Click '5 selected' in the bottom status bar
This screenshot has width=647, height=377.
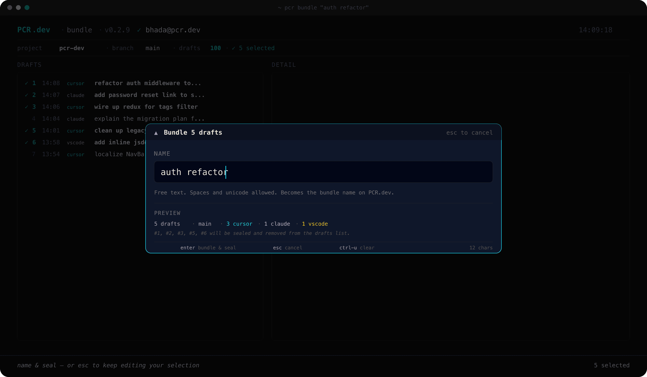pos(612,365)
